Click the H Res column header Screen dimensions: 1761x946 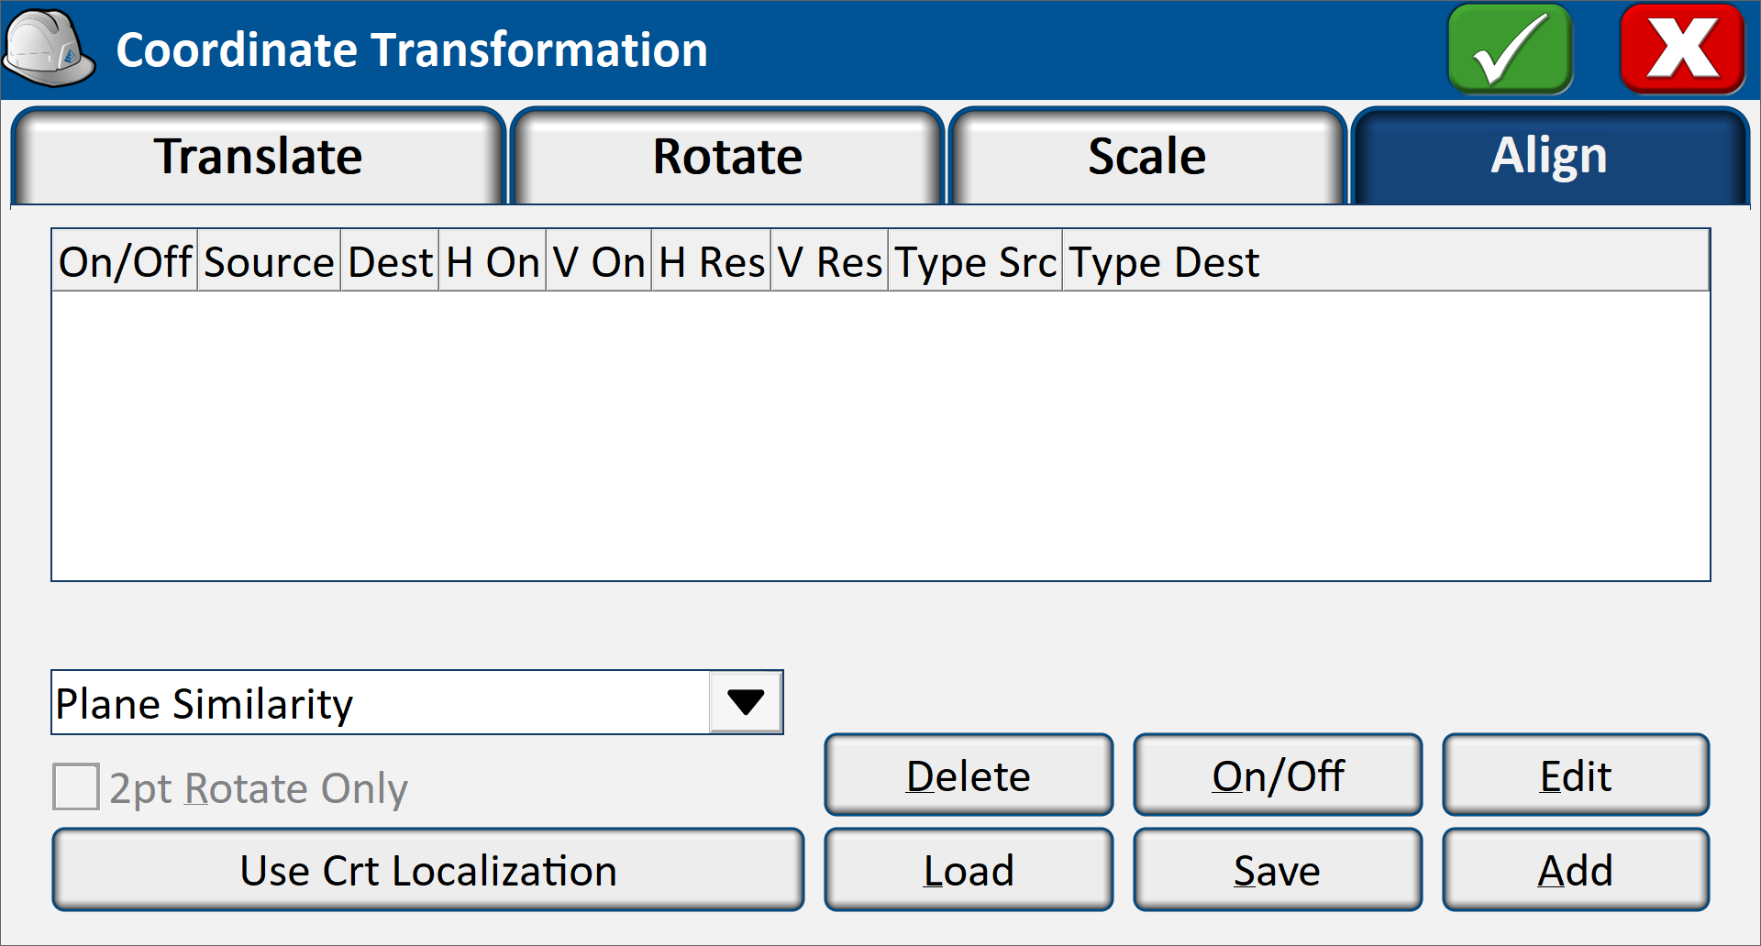click(711, 262)
